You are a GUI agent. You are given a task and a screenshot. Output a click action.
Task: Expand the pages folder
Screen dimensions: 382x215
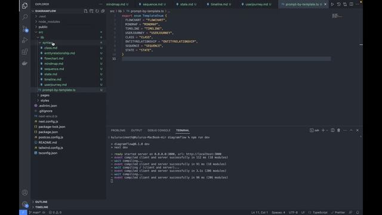click(45, 96)
